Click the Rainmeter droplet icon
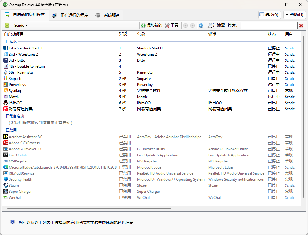This screenshot has width=308, height=235. 6,72
